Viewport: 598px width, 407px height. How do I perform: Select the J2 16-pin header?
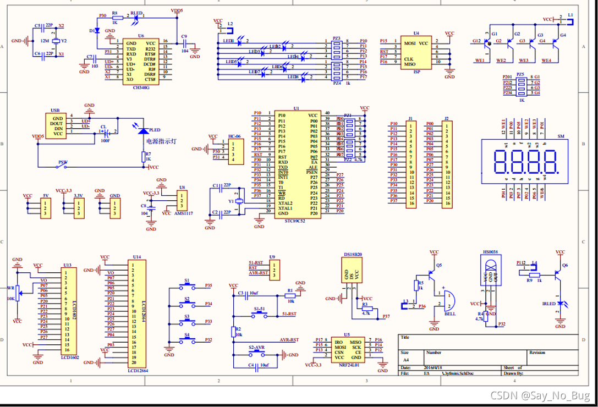coord(447,164)
